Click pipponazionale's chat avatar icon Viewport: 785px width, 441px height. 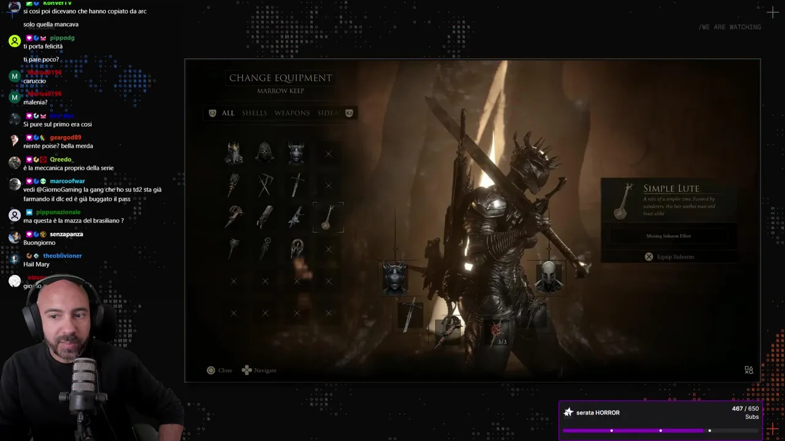pyautogui.click(x=15, y=216)
